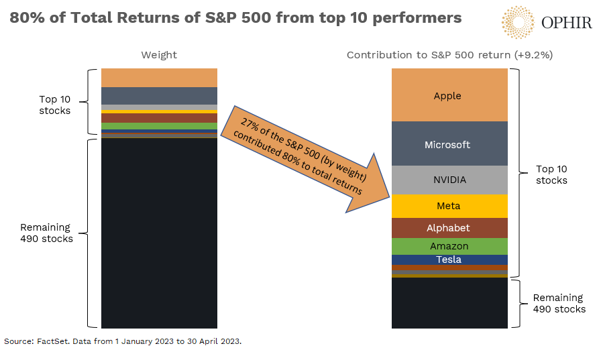This screenshot has width=599, height=350.
Task: Click the chart title about top 10 performers
Action: (235, 18)
